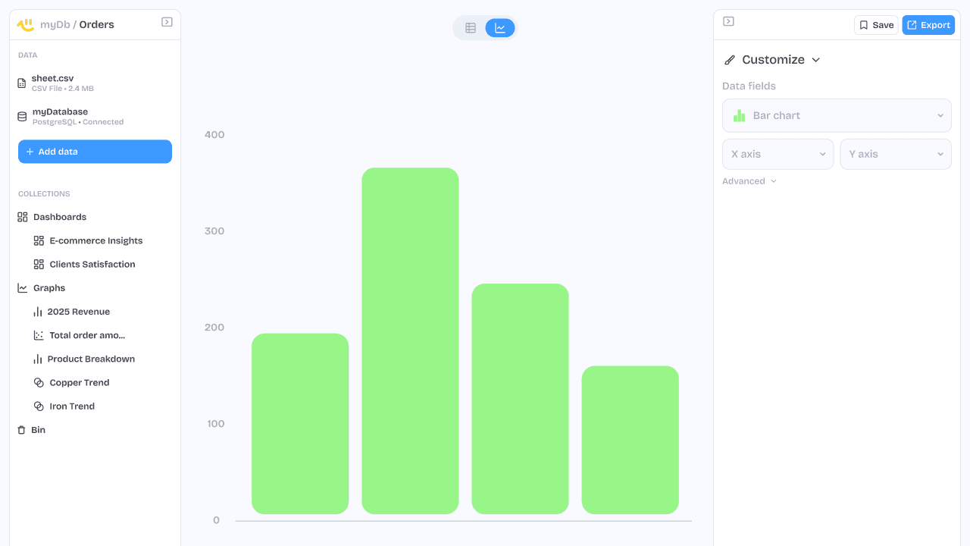Viewport: 970px width, 546px height.
Task: Expand the Advanced options section
Action: coord(749,181)
